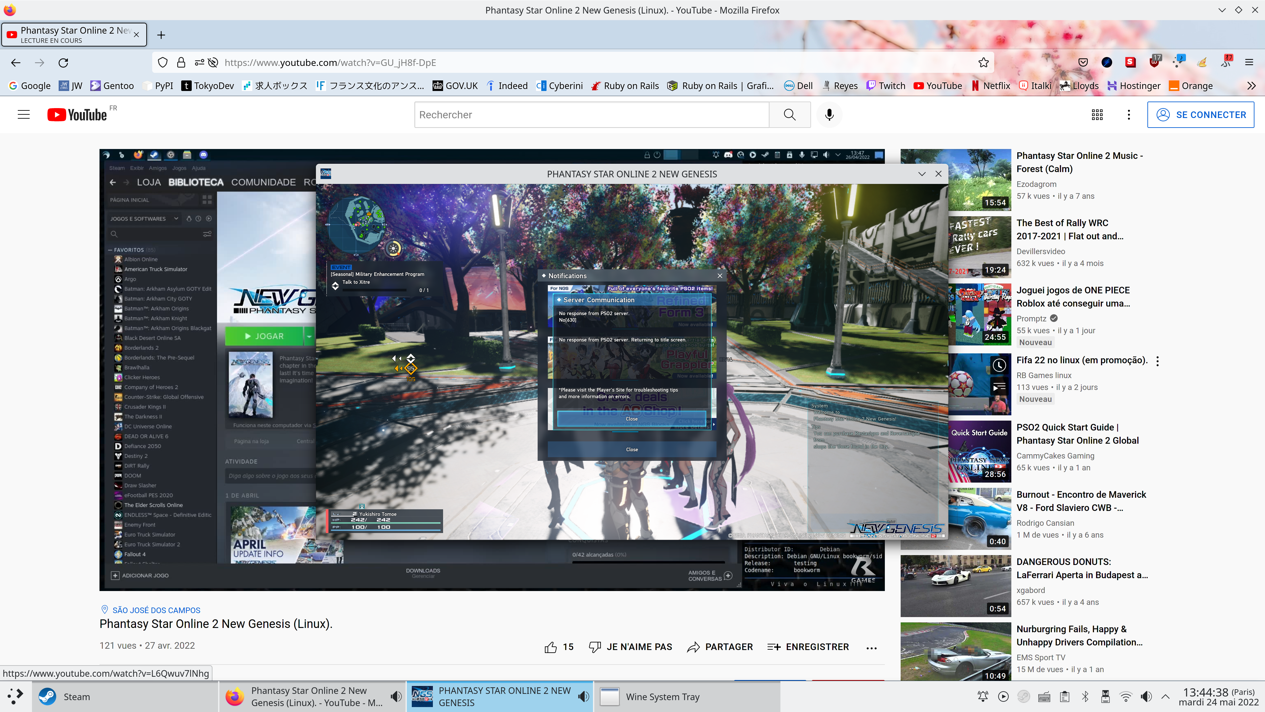Open the Netflix bookmark
The width and height of the screenshot is (1265, 712).
(x=991, y=85)
